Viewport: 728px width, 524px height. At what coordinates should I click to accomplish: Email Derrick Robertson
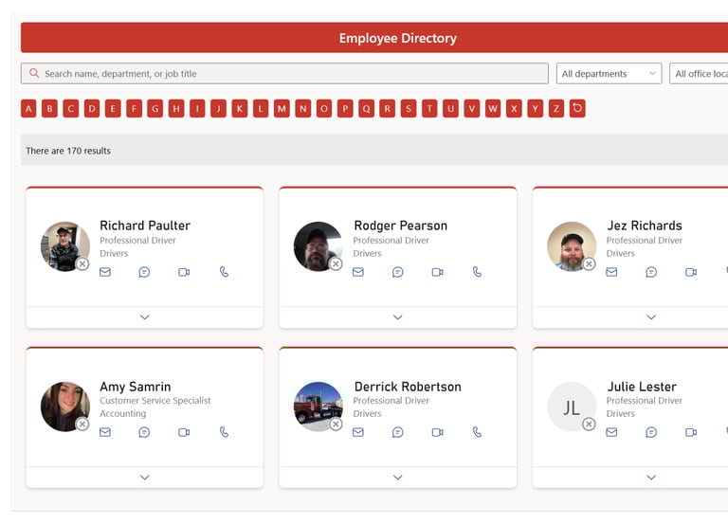pos(358,432)
